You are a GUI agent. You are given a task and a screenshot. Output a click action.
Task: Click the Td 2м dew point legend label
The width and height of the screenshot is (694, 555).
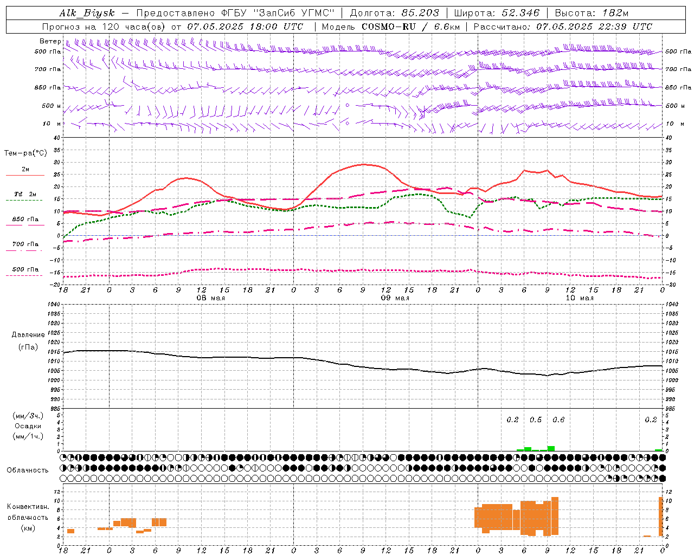coord(25,194)
